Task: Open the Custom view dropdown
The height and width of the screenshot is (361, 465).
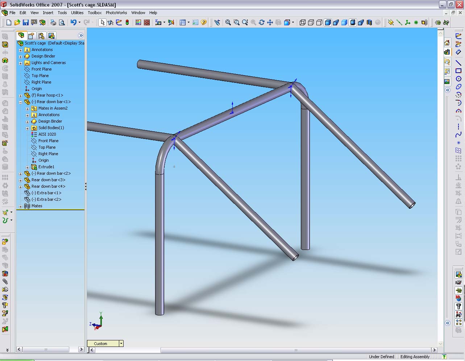Action: tap(121, 344)
